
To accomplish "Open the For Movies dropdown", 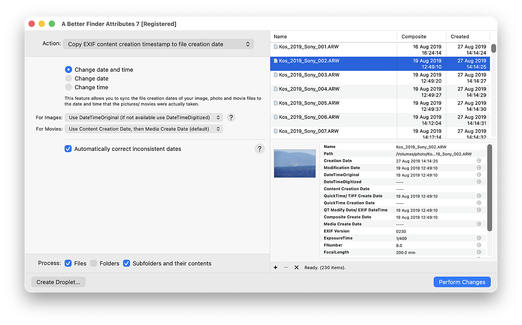I will click(144, 129).
